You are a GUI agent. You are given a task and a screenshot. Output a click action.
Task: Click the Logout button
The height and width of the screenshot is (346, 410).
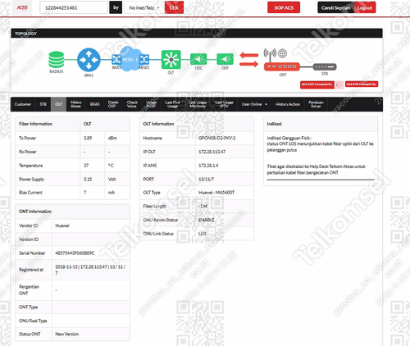tap(365, 7)
